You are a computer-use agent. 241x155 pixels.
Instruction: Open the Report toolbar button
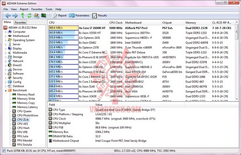[59, 15]
